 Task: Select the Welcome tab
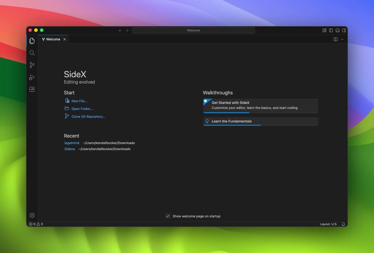pyautogui.click(x=53, y=39)
